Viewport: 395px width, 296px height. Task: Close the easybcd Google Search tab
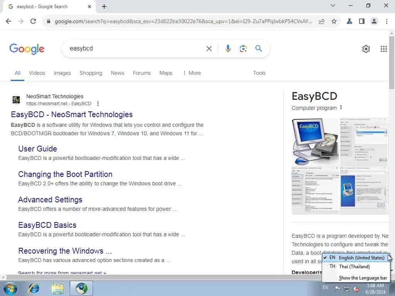pyautogui.click(x=89, y=7)
